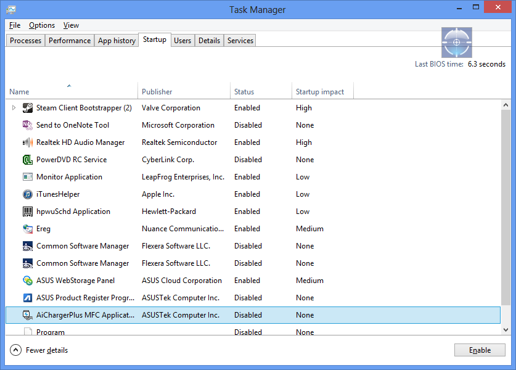Click the scrollbar up arrow
The width and height of the screenshot is (516, 370).
[x=506, y=105]
